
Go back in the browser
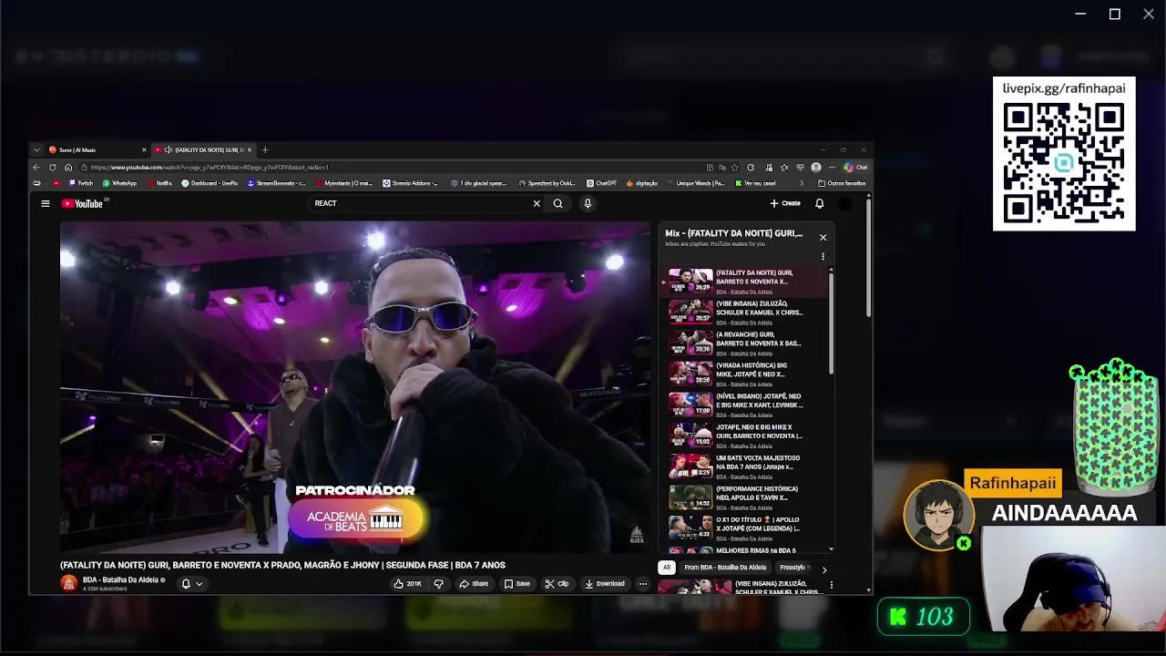tap(36, 168)
